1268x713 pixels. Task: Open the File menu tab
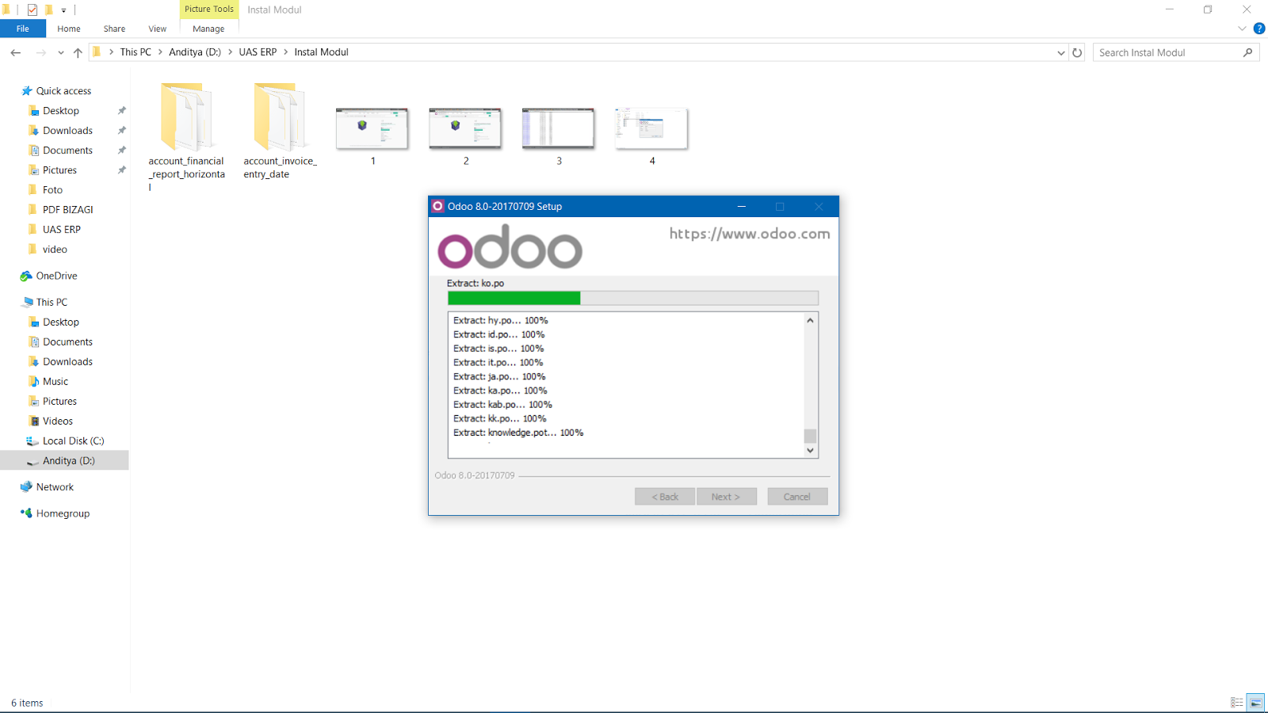(x=23, y=29)
